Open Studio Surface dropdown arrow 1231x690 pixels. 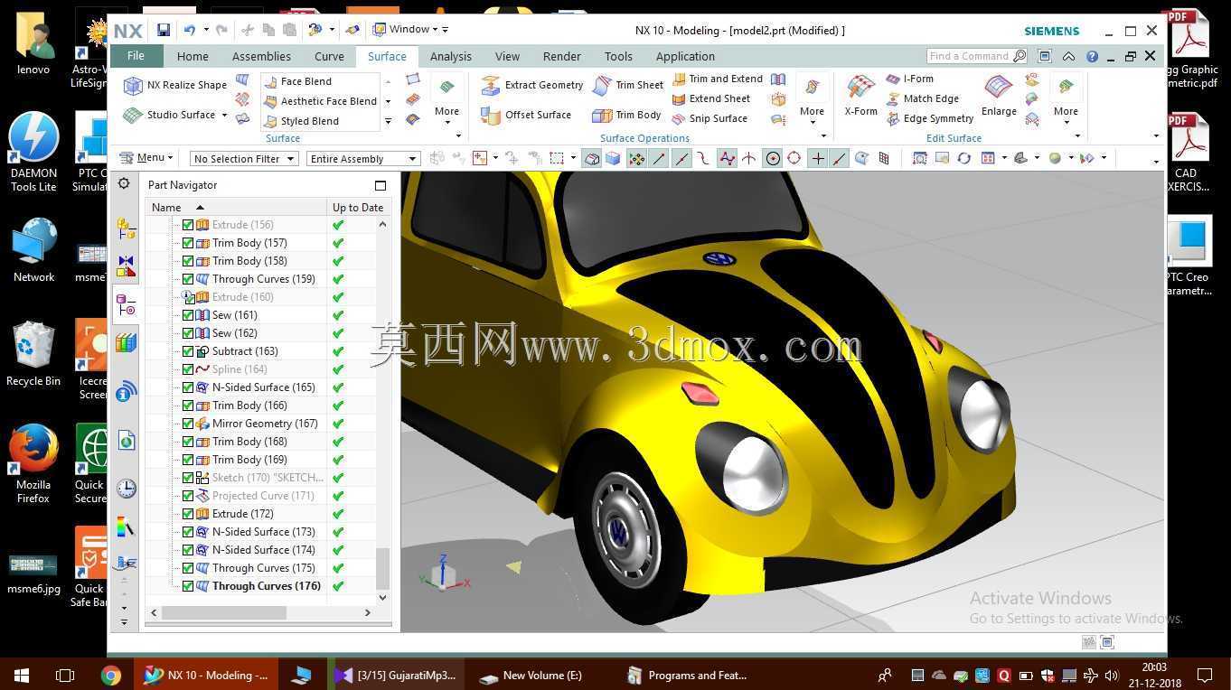(x=224, y=116)
